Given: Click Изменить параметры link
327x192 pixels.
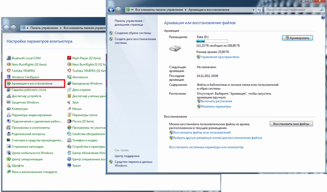Looking at the screenshot, I should coord(216,107).
